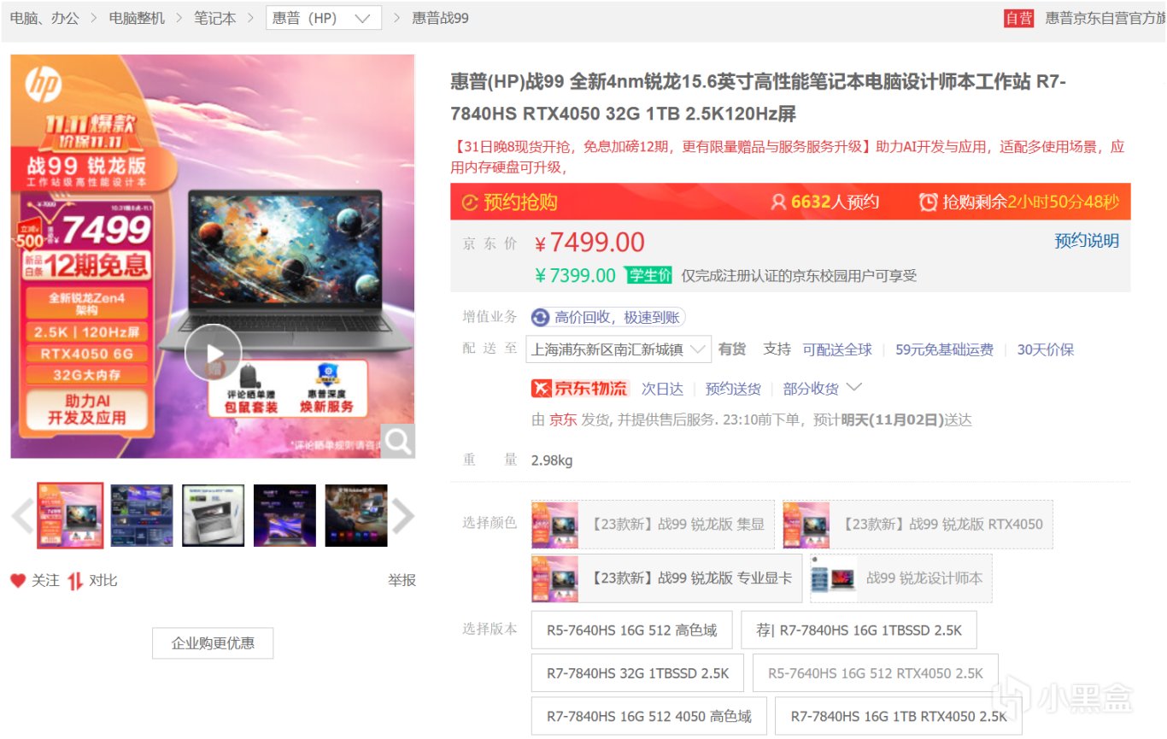The height and width of the screenshot is (739, 1167).
Task: Click 预约送货 link
Action: [x=733, y=389]
